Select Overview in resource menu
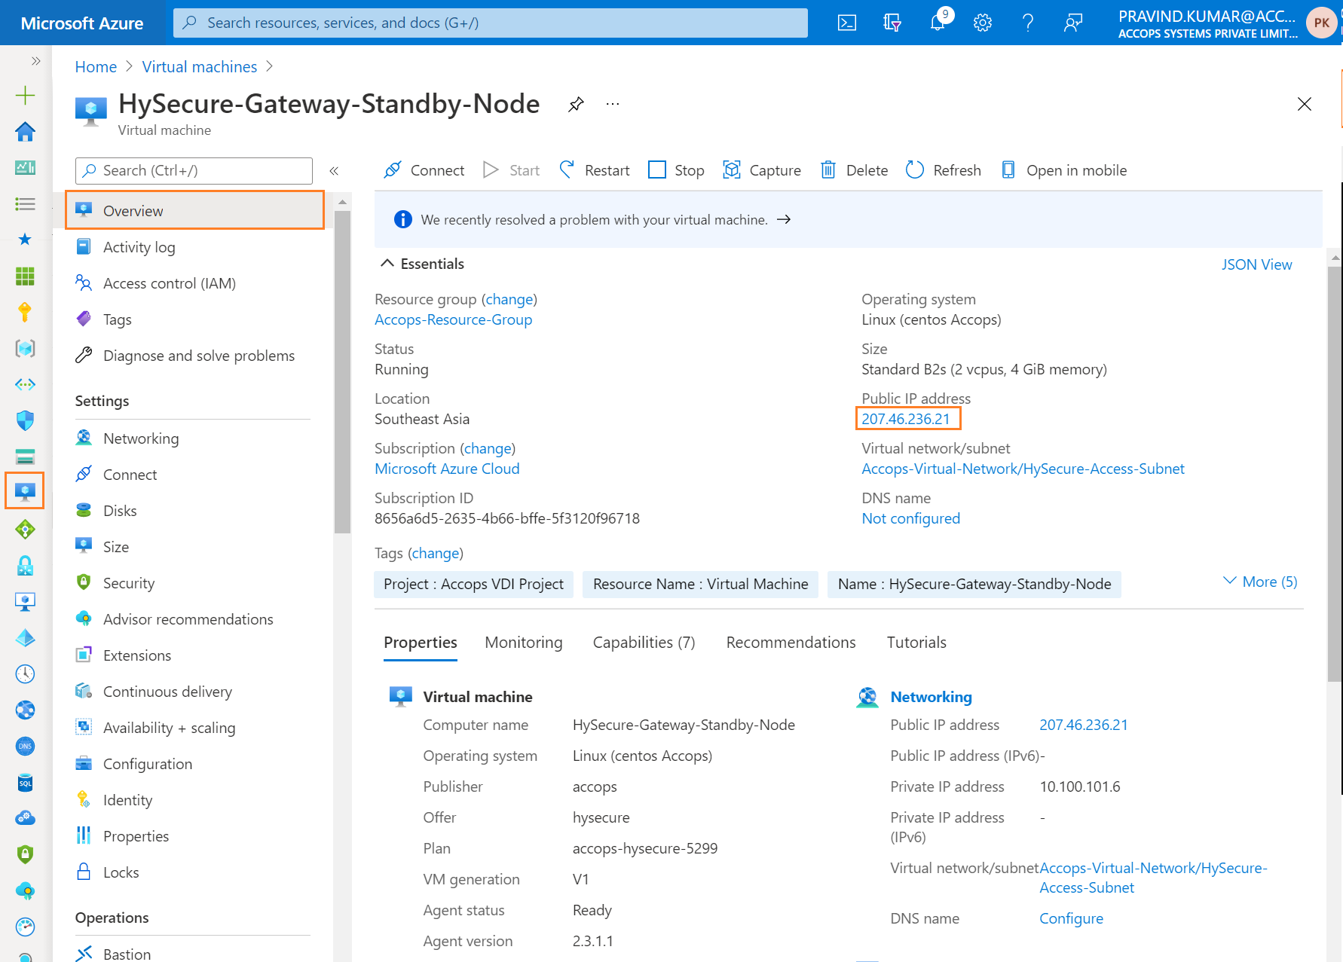 (195, 211)
